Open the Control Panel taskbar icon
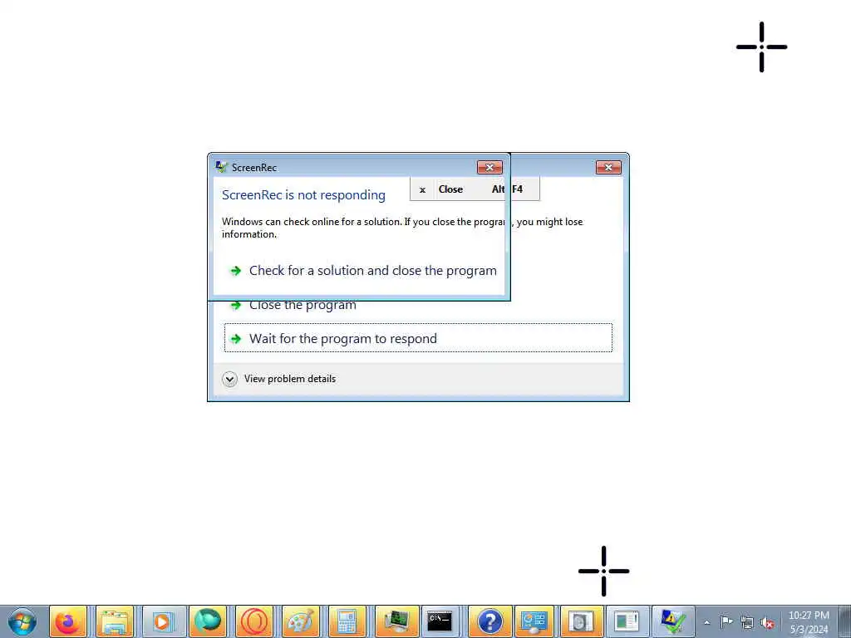851x638 pixels. click(x=534, y=621)
